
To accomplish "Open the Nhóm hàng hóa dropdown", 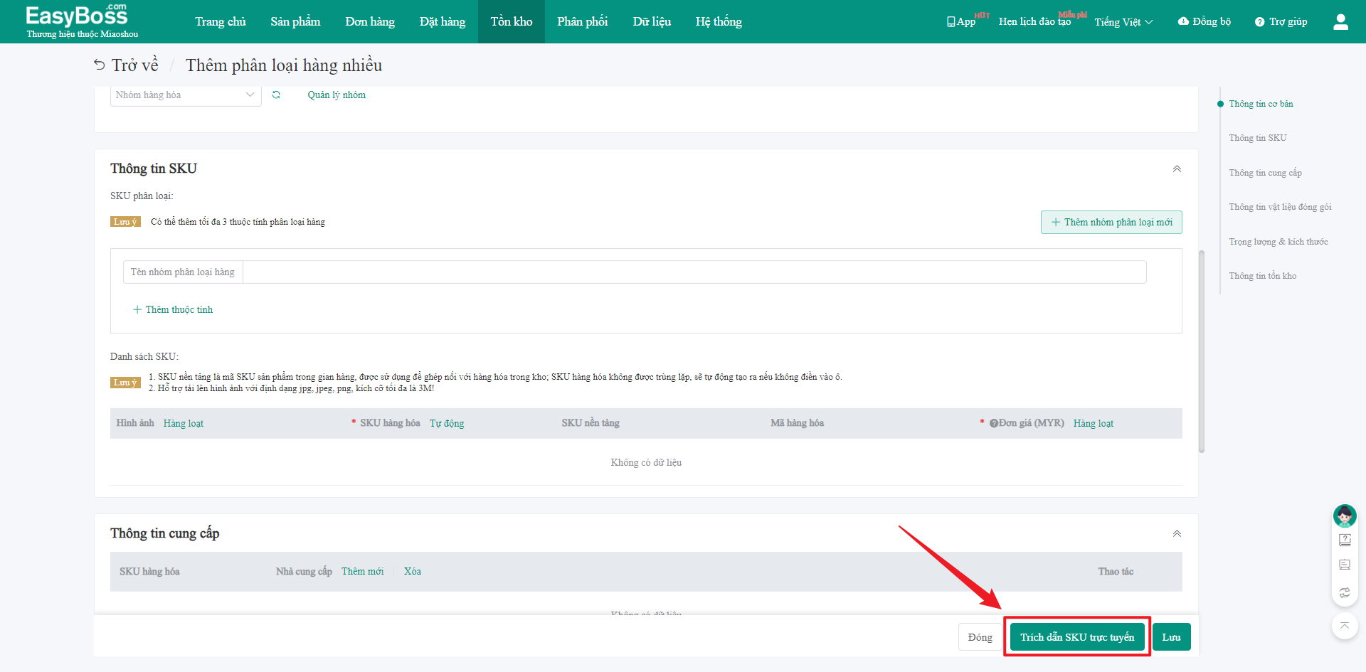I will point(186,95).
